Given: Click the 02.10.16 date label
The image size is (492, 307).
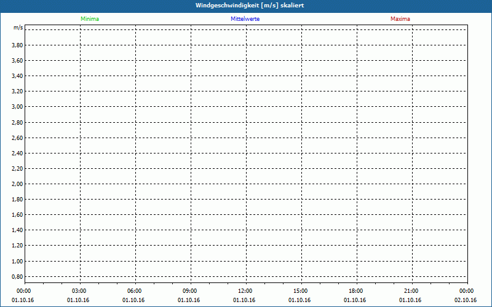Looking at the screenshot, I should [466, 300].
